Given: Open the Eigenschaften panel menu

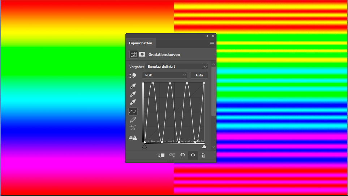Looking at the screenshot, I should pos(212,43).
